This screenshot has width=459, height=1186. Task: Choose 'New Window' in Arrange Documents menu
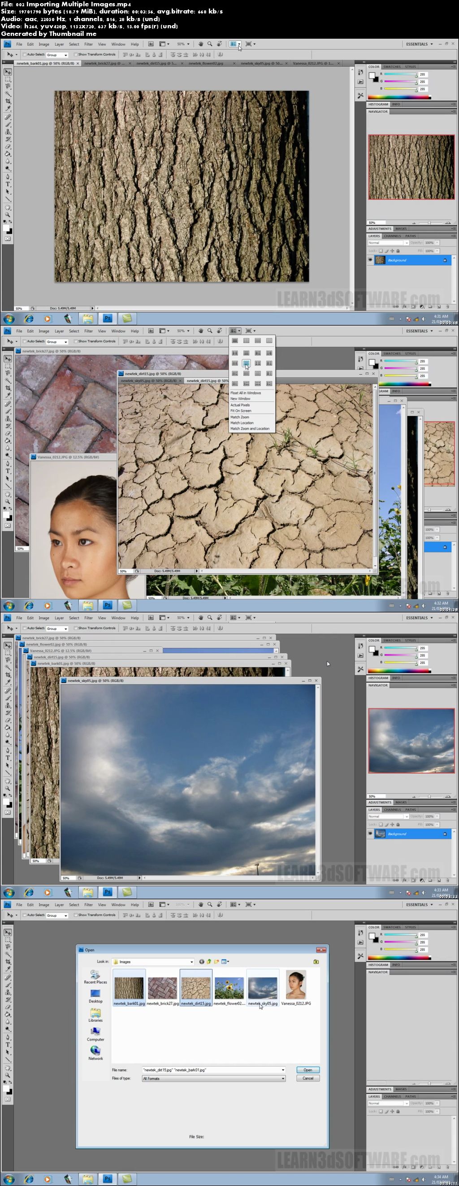pos(240,399)
